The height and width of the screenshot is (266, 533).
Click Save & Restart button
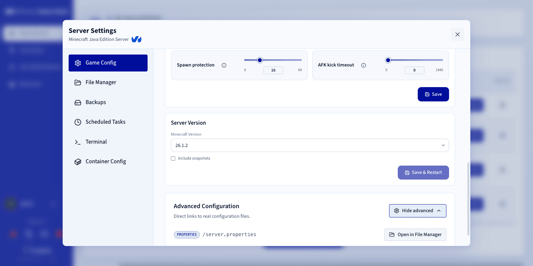pos(423,173)
